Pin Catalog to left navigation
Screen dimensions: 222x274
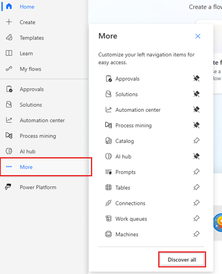tap(196, 141)
